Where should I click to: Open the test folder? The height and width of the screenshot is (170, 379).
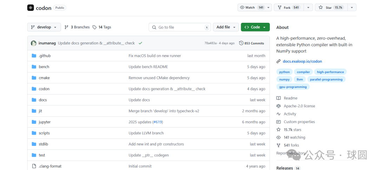pos(42,155)
